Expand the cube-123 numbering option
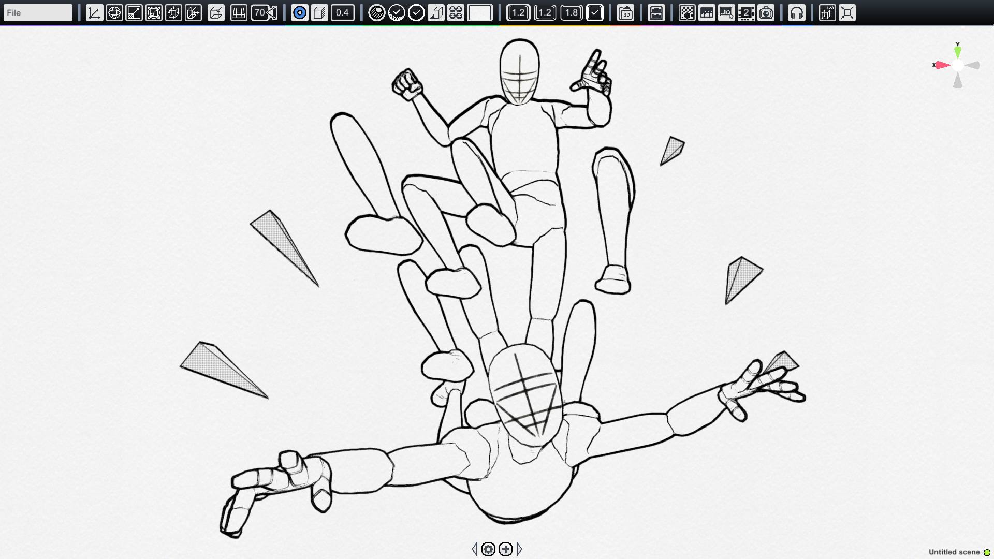 (x=826, y=13)
